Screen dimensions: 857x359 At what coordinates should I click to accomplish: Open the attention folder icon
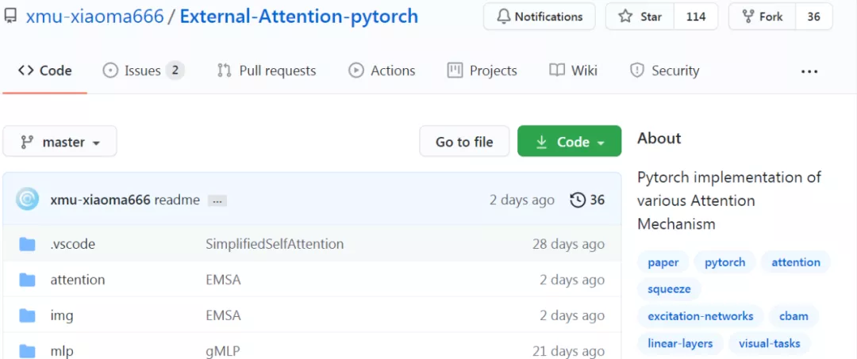coord(27,280)
